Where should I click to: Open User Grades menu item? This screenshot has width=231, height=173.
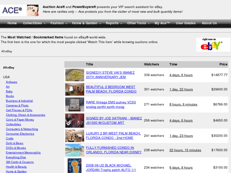[x=186, y=23]
